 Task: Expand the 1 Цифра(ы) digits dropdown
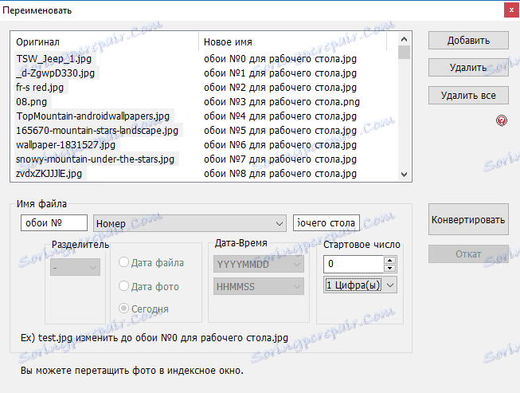click(x=360, y=285)
